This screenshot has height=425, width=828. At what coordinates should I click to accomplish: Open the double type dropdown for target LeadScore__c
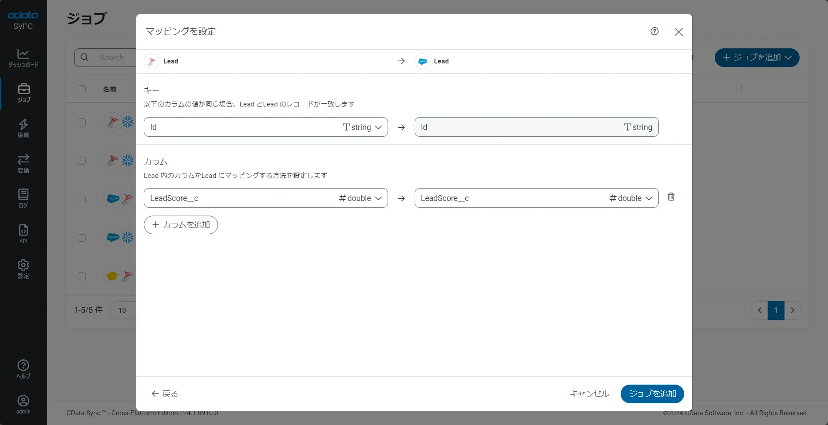[x=650, y=198]
